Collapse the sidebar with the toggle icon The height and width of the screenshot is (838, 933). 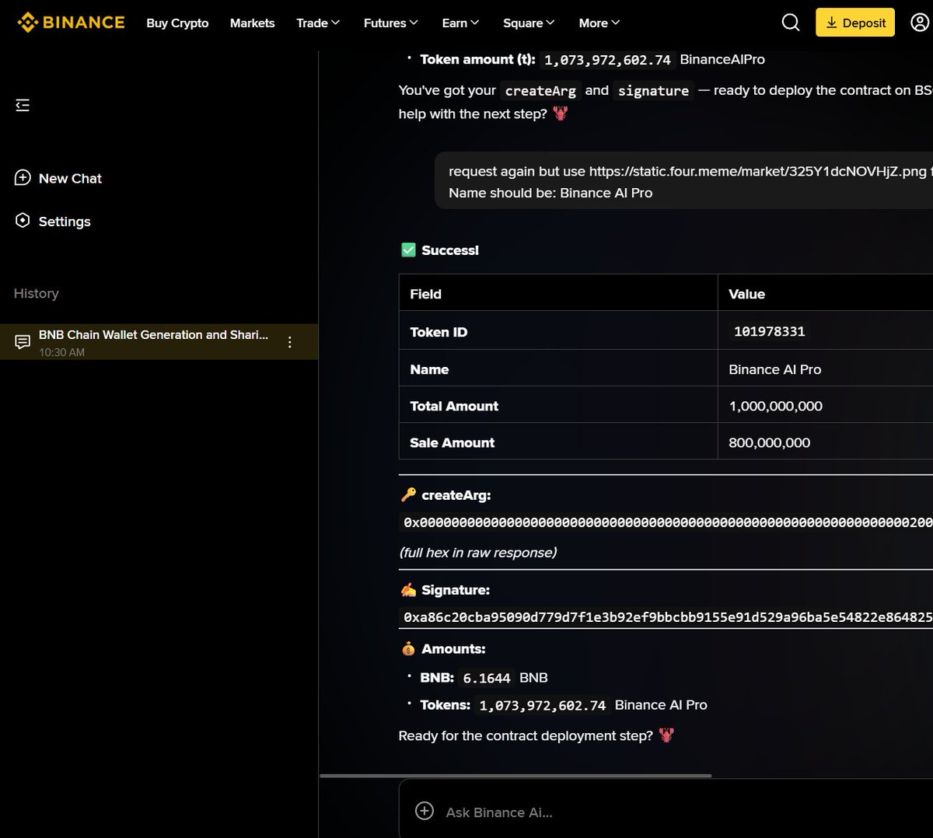tap(23, 105)
